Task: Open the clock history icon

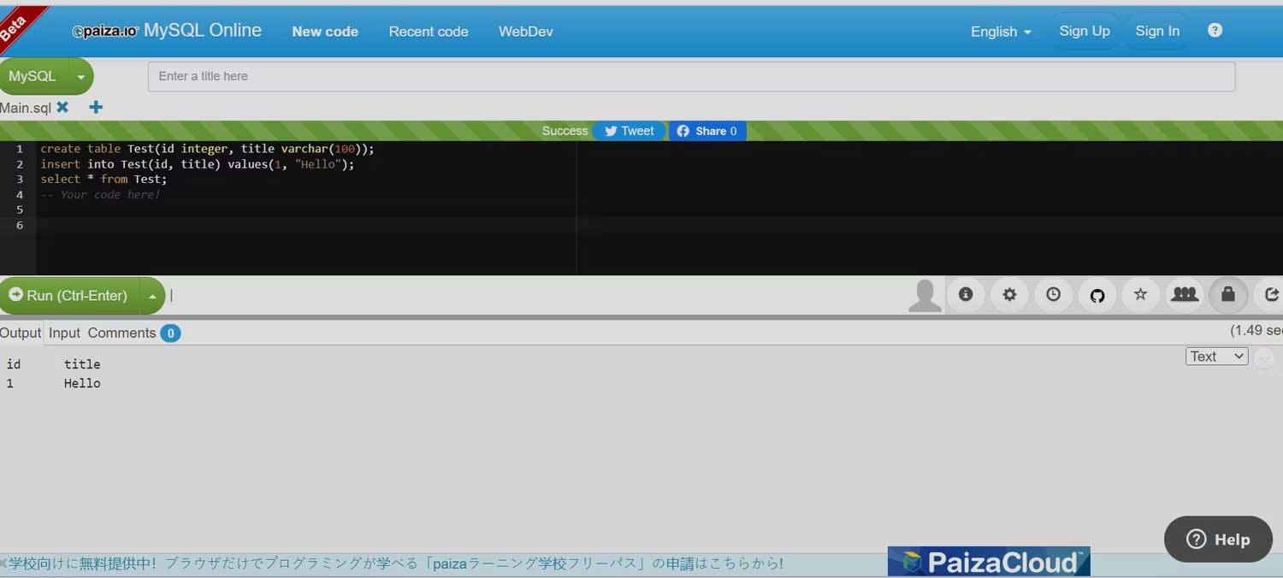Action: point(1053,295)
